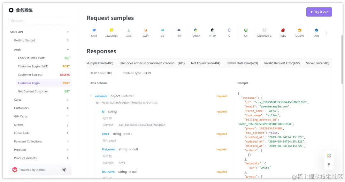The height and width of the screenshot is (182, 345).
Task: Switch to Invalid Request Error(422) tab
Action: pos(282,63)
